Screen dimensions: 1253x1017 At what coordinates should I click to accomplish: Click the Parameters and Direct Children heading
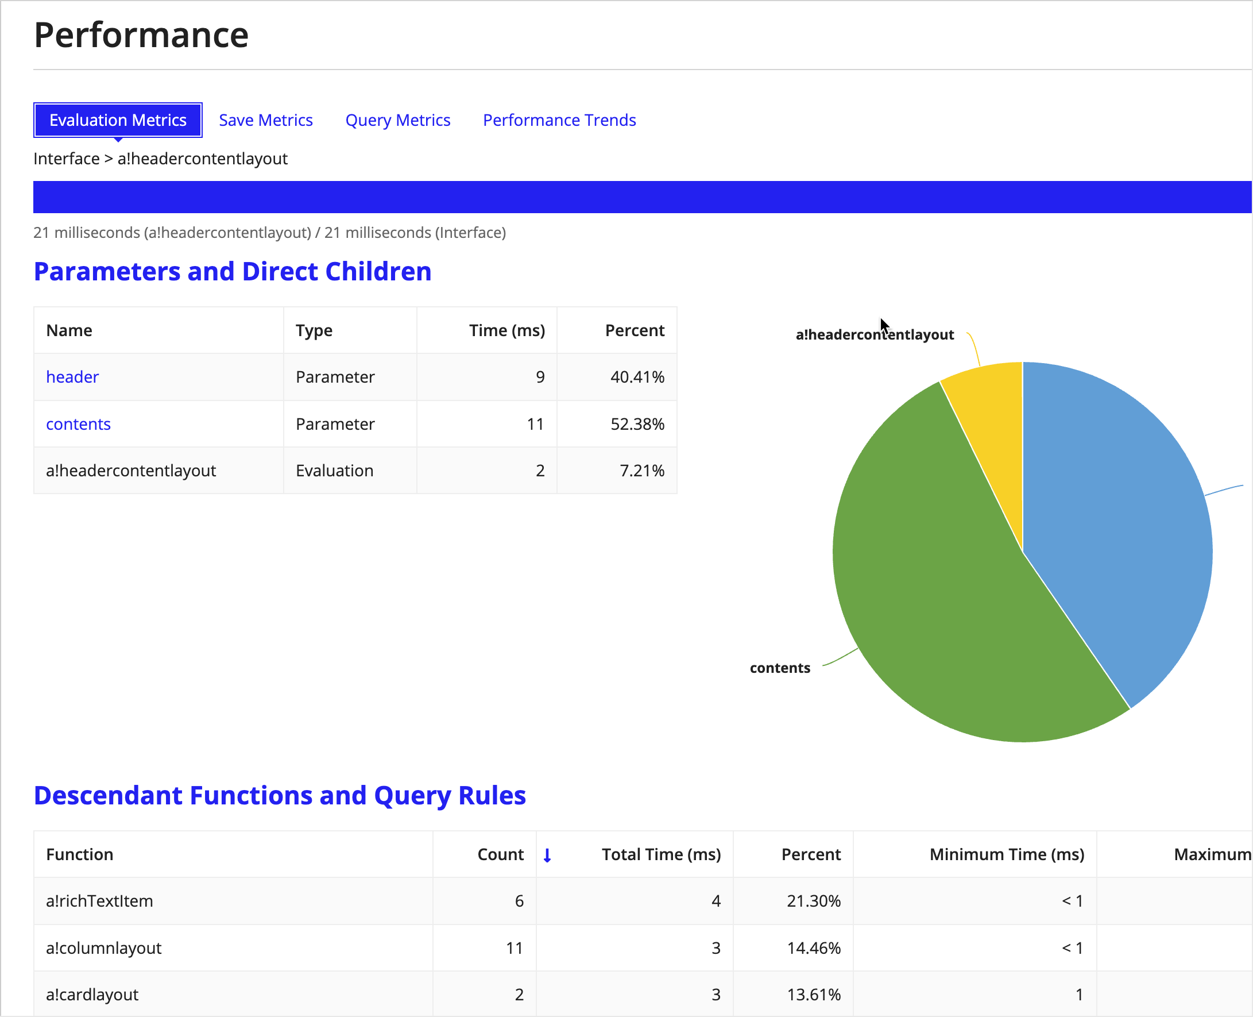[233, 272]
